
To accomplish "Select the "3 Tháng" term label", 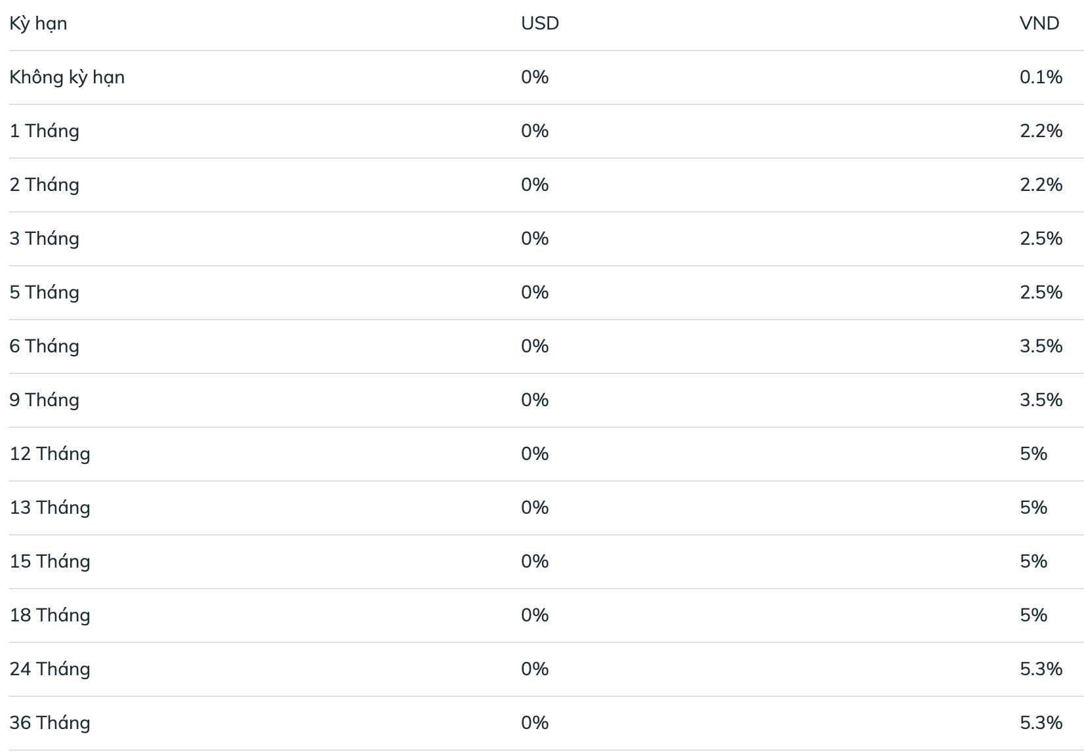I will tap(45, 239).
